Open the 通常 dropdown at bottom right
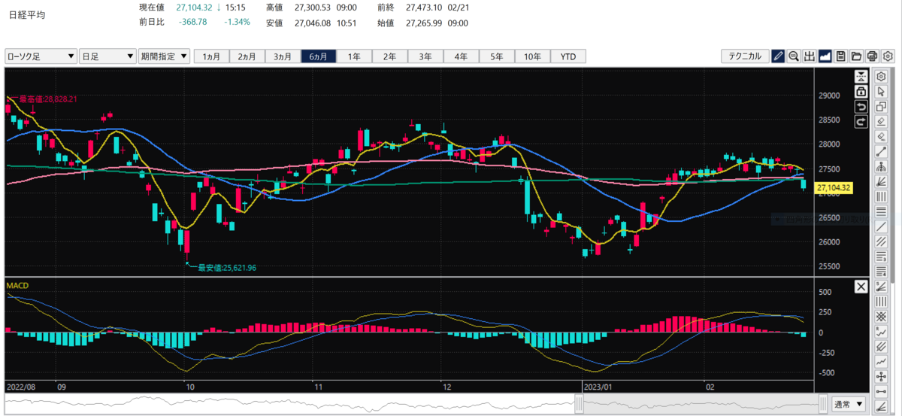The height and width of the screenshot is (416, 902). pyautogui.click(x=849, y=405)
